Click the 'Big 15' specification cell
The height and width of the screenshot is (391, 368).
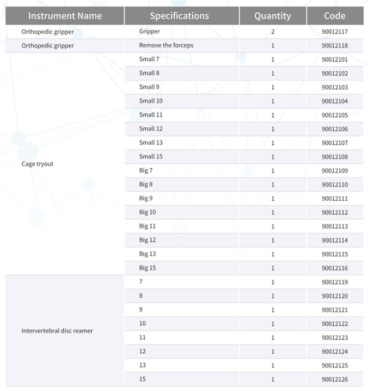[148, 268]
